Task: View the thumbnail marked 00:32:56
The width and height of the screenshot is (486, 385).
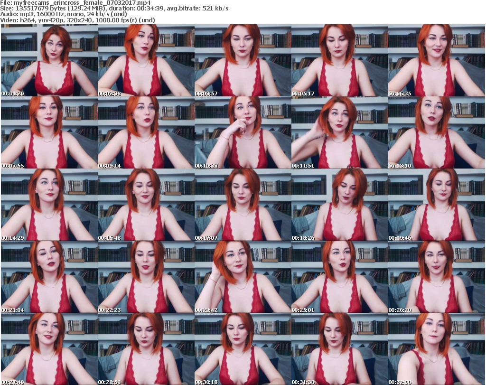Action: coord(437,349)
